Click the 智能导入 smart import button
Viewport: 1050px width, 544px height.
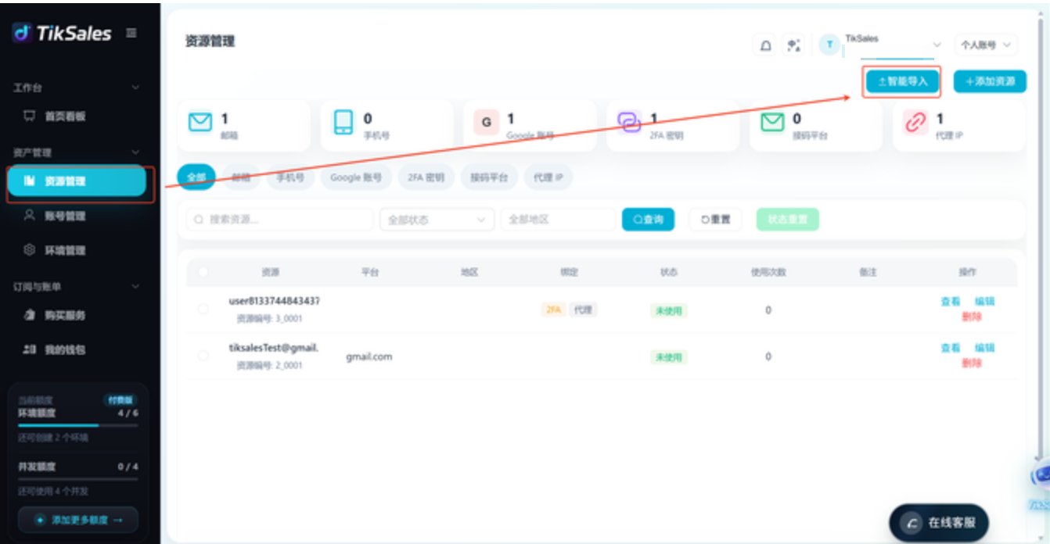(x=902, y=81)
